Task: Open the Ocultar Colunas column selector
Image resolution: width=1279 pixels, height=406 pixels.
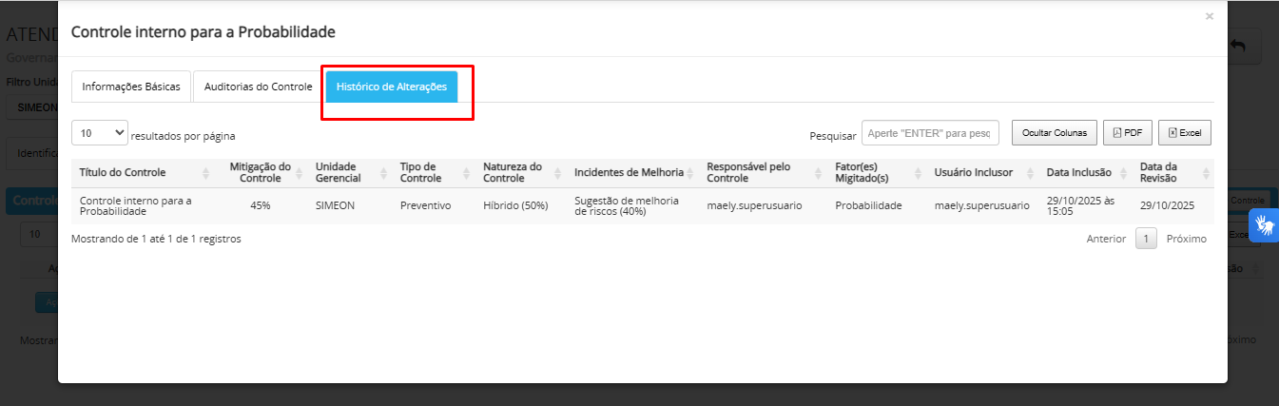Action: pos(1055,133)
